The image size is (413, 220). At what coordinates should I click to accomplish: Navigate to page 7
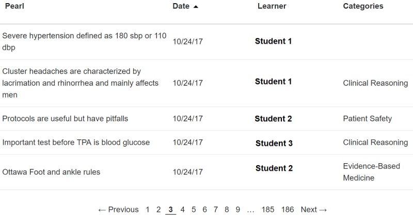click(216, 210)
